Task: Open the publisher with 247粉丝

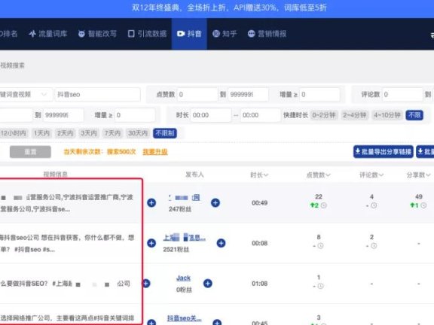Action: 185,197
